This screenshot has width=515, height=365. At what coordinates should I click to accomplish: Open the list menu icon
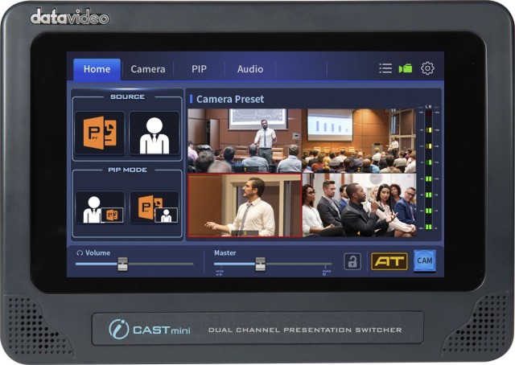[385, 69]
